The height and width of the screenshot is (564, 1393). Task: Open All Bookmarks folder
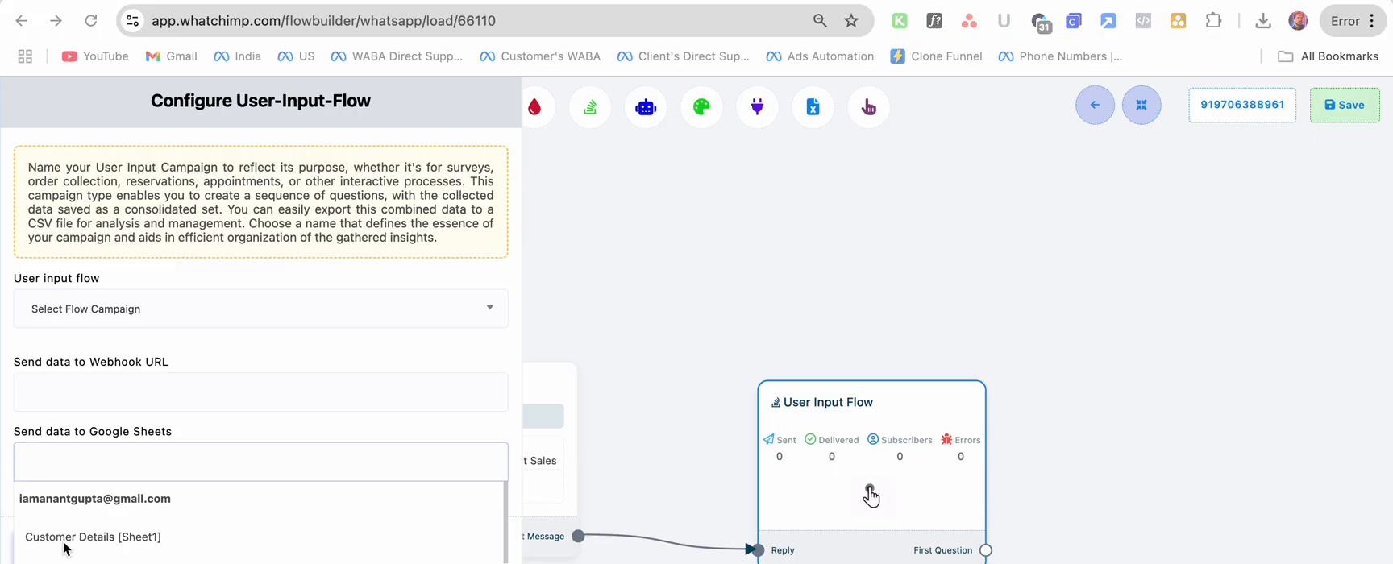tap(1329, 56)
